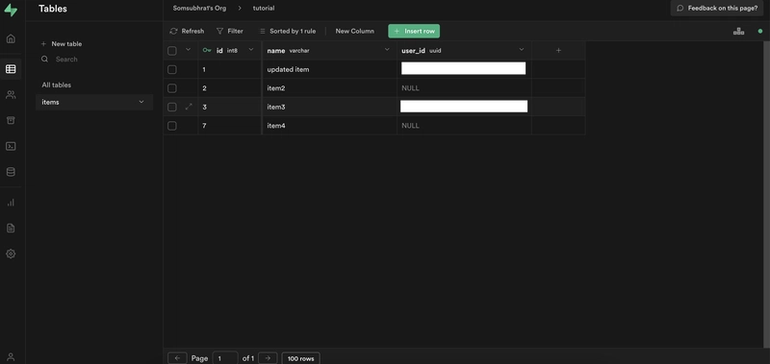Open the Database cylinder sidebar icon

tap(11, 172)
